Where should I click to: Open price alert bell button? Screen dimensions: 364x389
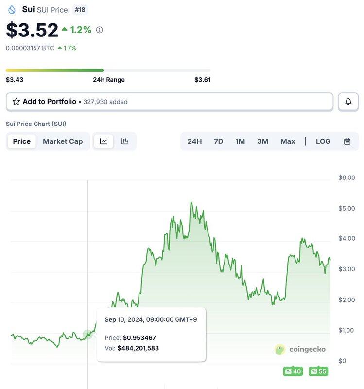pyautogui.click(x=348, y=102)
